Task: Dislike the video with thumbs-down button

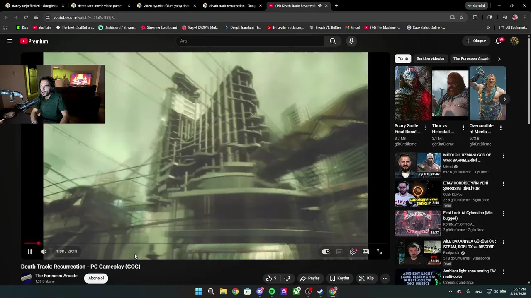Action: [x=287, y=278]
